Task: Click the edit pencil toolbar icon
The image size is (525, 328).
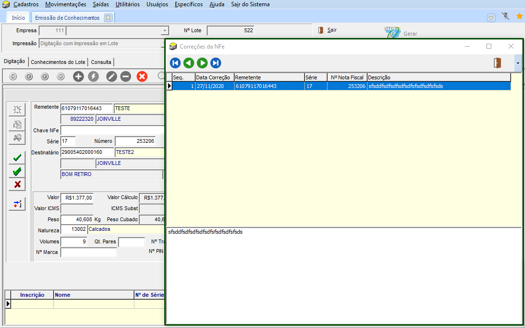Action: point(111,76)
